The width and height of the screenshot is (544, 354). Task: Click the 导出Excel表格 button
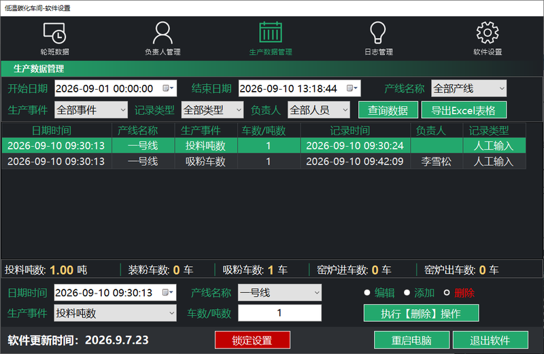[464, 110]
